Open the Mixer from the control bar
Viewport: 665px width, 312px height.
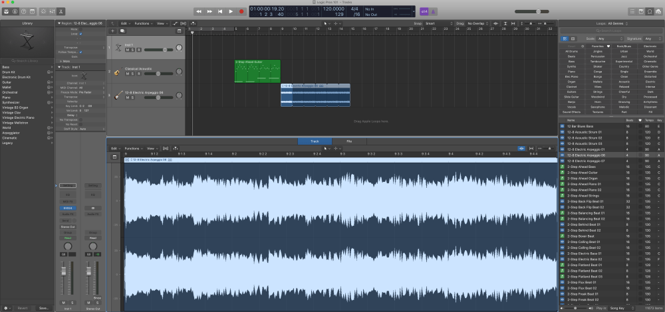[x=51, y=11]
